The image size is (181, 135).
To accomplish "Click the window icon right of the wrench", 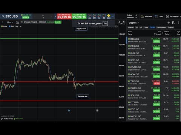I will click(124, 22).
